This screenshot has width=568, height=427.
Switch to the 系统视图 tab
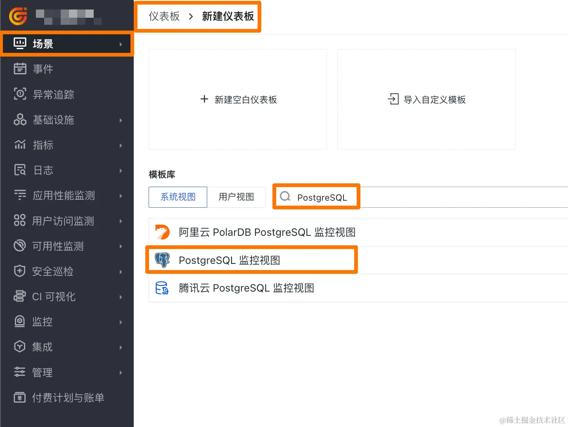(x=178, y=197)
